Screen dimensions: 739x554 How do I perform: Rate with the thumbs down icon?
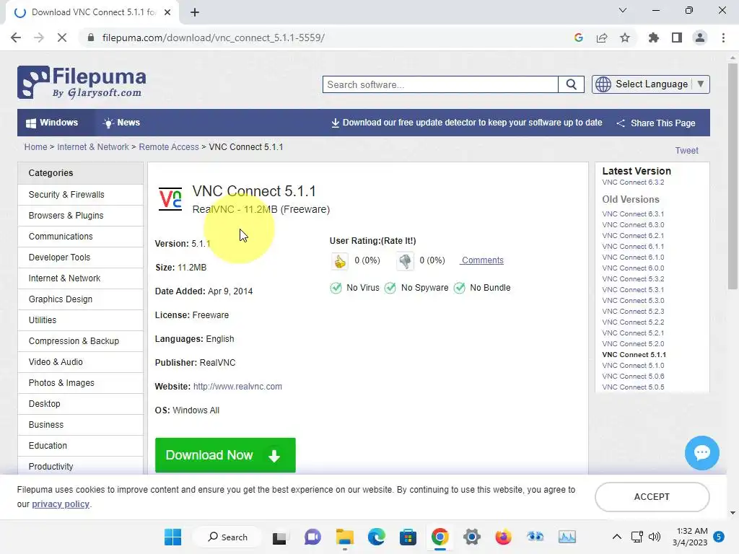click(x=405, y=260)
